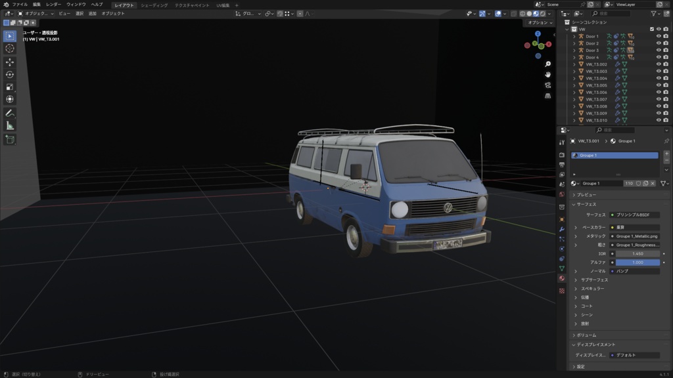
Task: Disable Door 2 in renders
Action: [x=666, y=43]
